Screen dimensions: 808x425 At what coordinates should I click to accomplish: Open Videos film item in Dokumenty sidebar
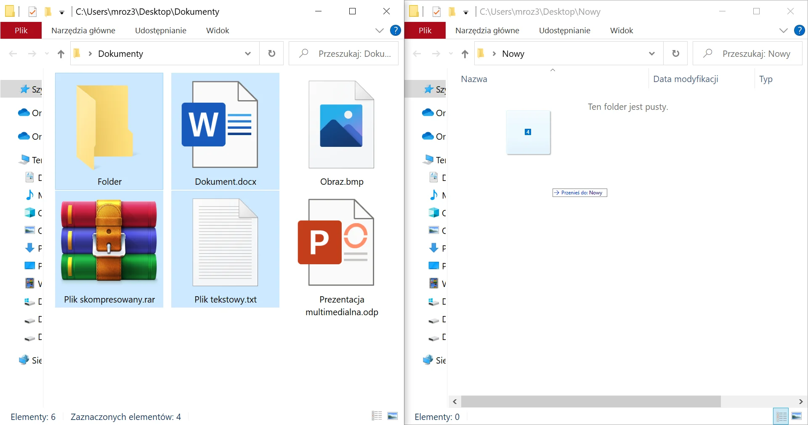(x=30, y=283)
